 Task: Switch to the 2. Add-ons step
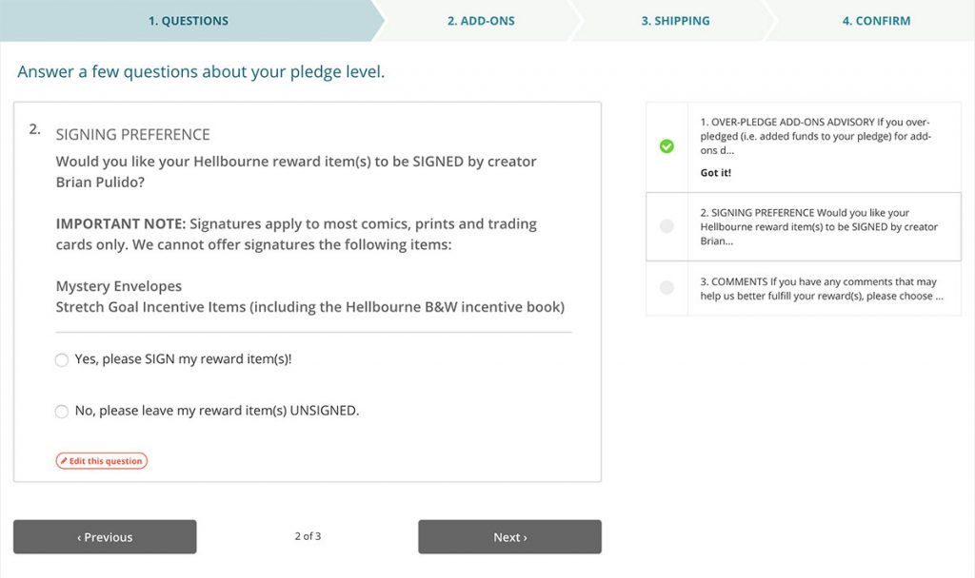481,21
